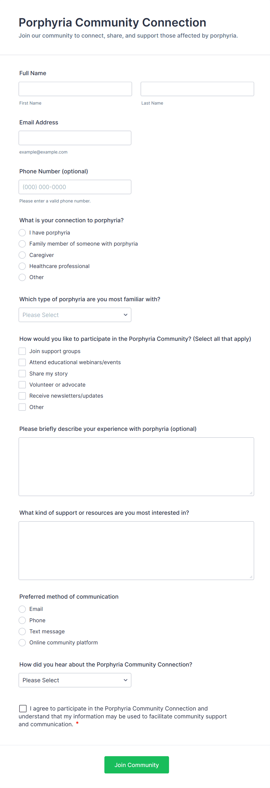Viewport: 270px width, 788px height.
Task: Tick the 'Share my story' checkbox
Action: 22,373
